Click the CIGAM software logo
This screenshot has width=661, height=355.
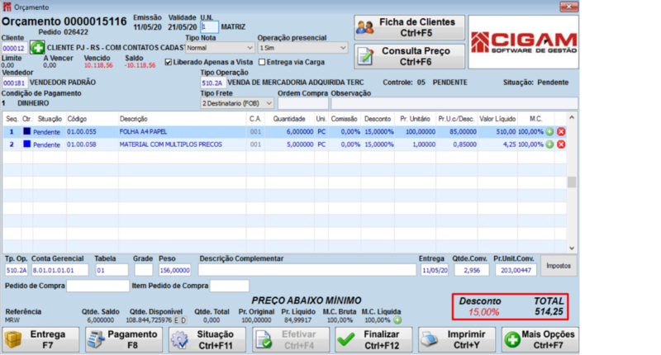click(x=524, y=42)
